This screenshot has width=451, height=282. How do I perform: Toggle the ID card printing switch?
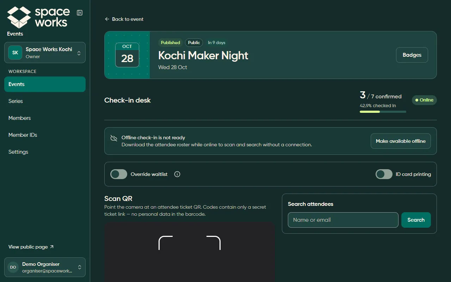click(x=384, y=174)
